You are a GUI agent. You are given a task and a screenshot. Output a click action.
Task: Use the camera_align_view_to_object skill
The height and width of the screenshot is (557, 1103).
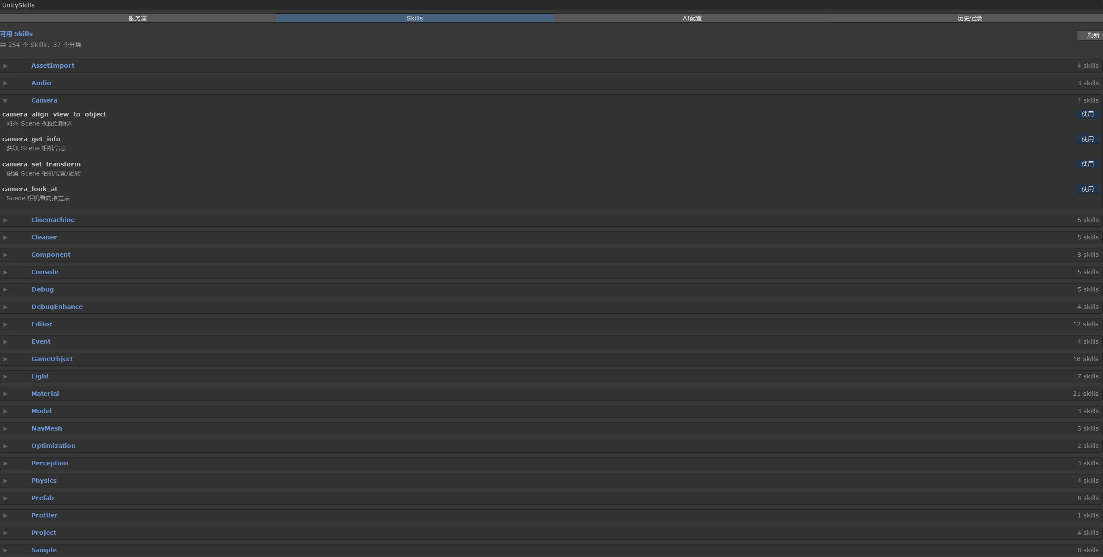1087,114
